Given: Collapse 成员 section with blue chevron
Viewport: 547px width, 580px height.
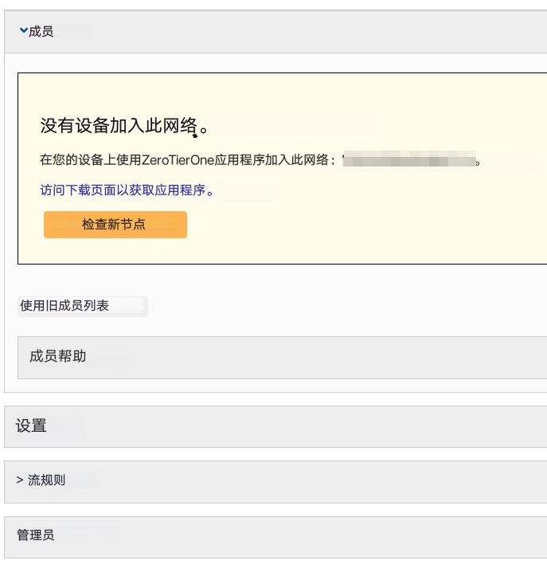Looking at the screenshot, I should pyautogui.click(x=24, y=31).
